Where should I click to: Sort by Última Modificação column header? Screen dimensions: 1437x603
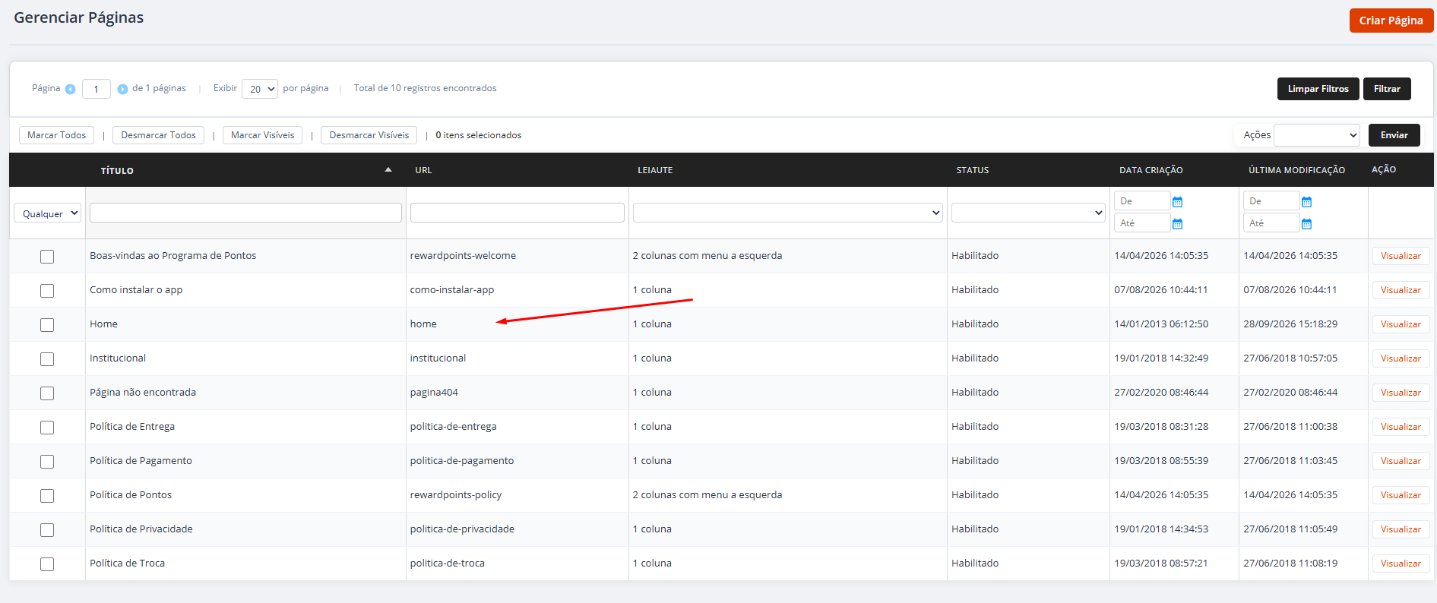[x=1296, y=170]
